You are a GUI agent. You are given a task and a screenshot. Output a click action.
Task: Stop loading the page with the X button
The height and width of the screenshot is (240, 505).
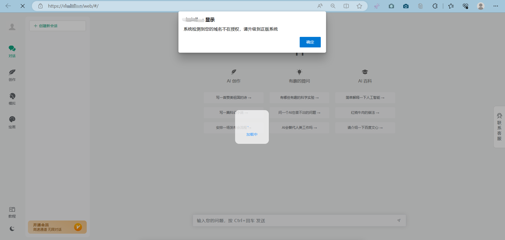click(x=23, y=6)
